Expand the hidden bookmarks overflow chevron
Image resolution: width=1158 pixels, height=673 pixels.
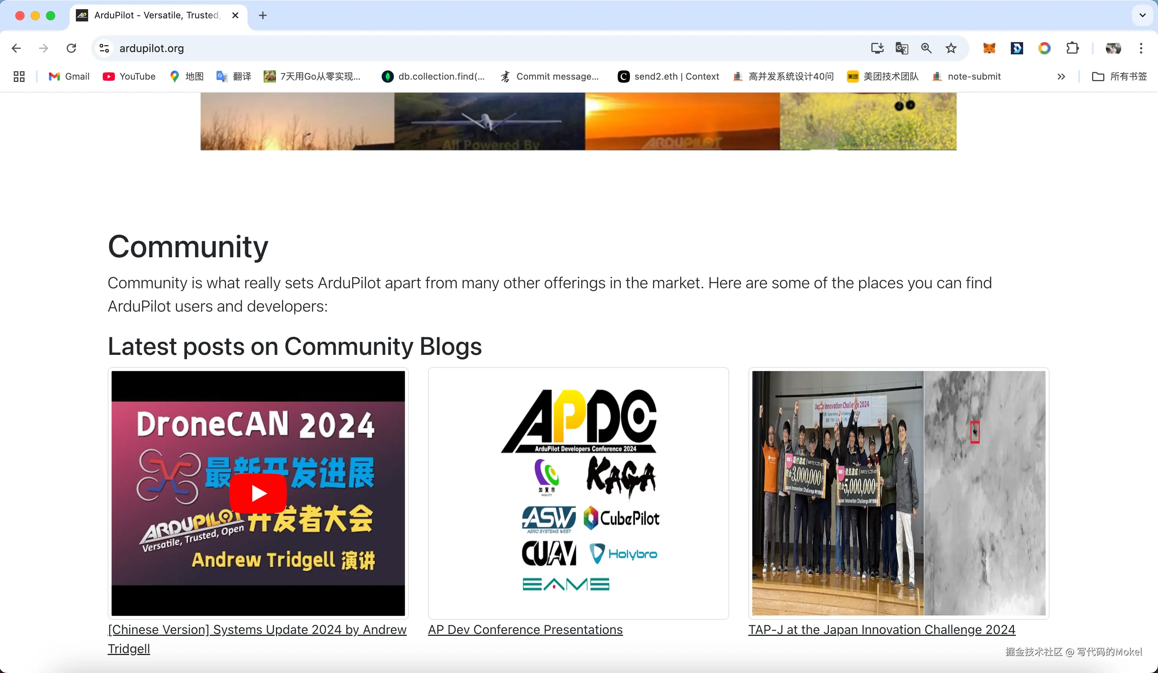click(1061, 77)
